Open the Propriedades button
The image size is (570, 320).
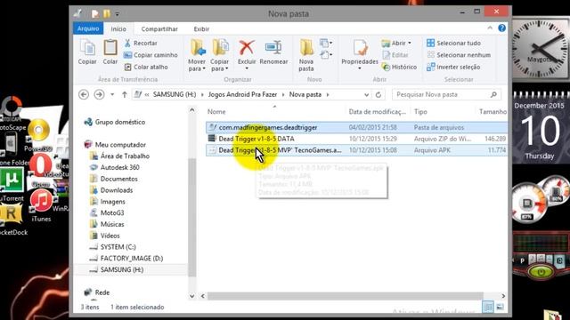tap(360, 54)
